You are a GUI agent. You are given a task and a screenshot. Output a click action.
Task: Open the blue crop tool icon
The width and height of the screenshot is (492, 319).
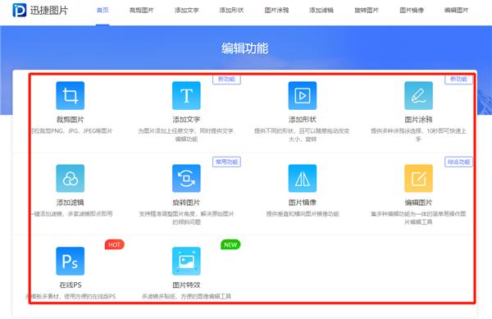71,96
